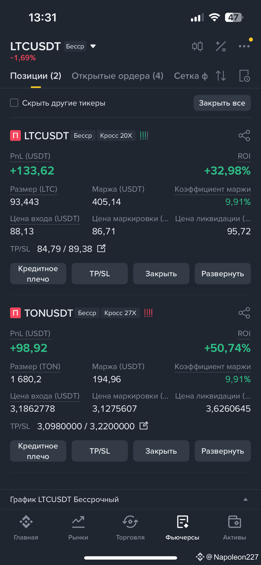
Task: Open 'Активы' wallet in bottom navigation
Action: click(x=235, y=527)
